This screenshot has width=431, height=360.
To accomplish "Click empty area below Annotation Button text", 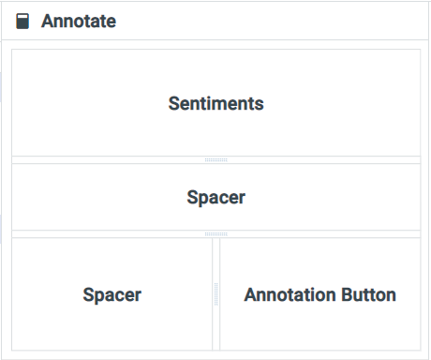I will pos(320,326).
